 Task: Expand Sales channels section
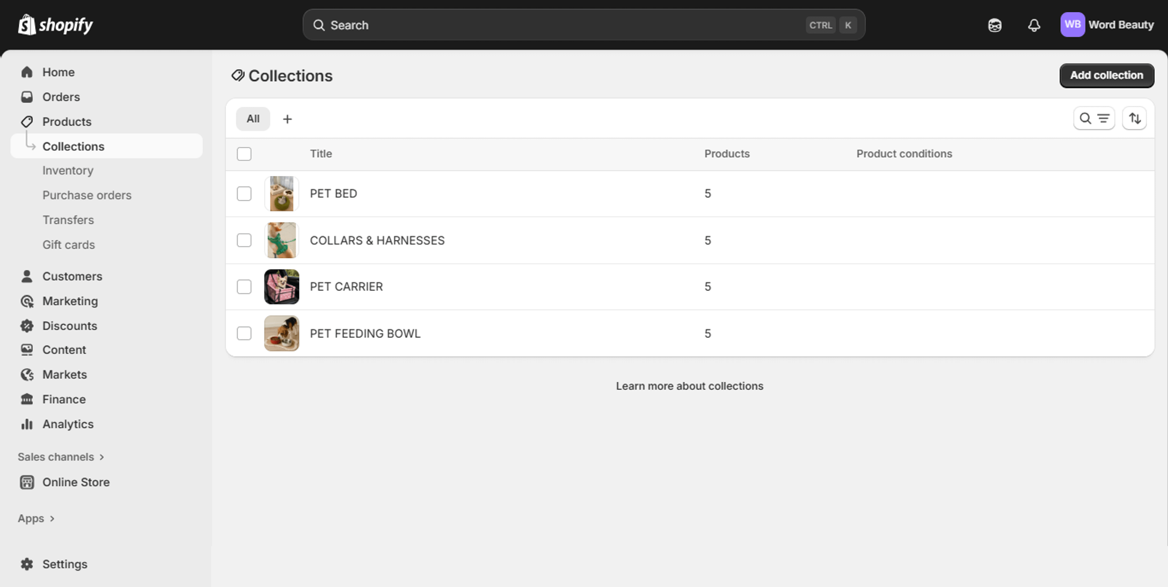tap(61, 457)
